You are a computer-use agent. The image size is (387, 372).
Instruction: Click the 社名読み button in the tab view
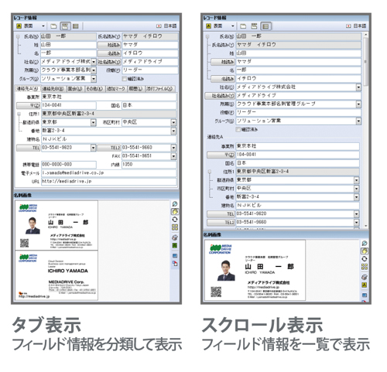point(109,62)
